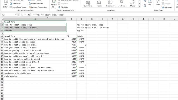Image resolution: width=178 pixels, height=100 pixels.
Task: Click the Properties button
Action: click(63, 4)
